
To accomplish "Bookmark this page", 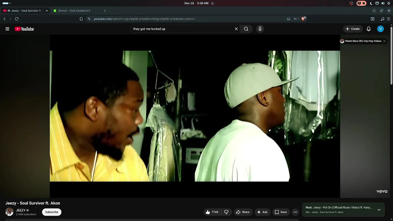I will [x=81, y=19].
